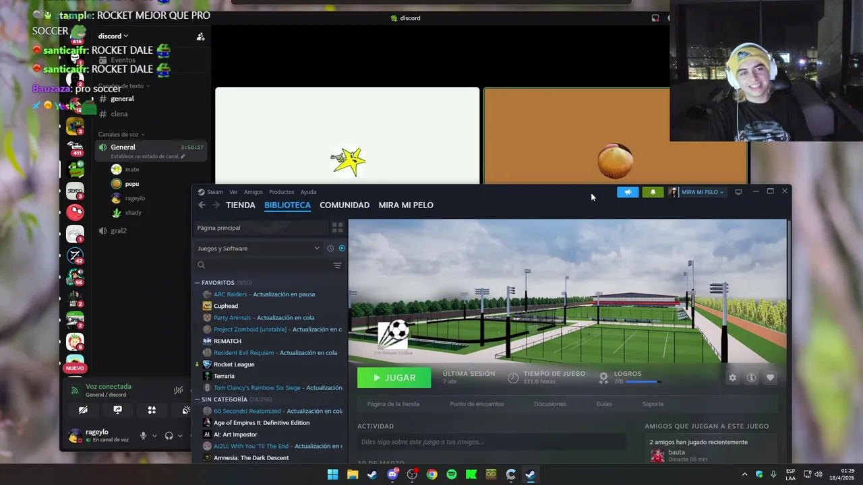Add game to favorites heart icon
This screenshot has height=485, width=863.
(770, 378)
